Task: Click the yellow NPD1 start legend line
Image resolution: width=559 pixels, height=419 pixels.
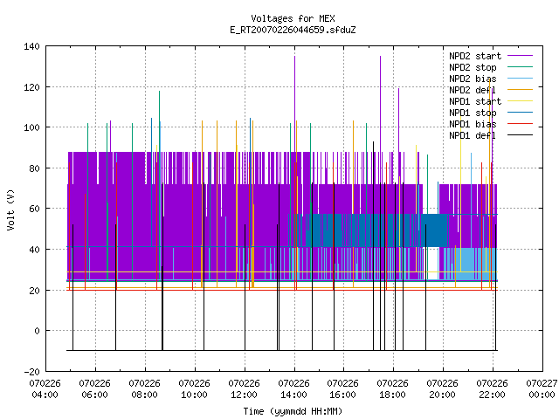Action: click(520, 101)
